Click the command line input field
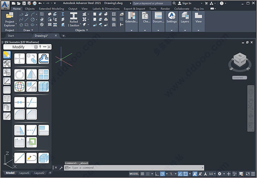Viewport: 257px width, 178px height. pos(134,168)
